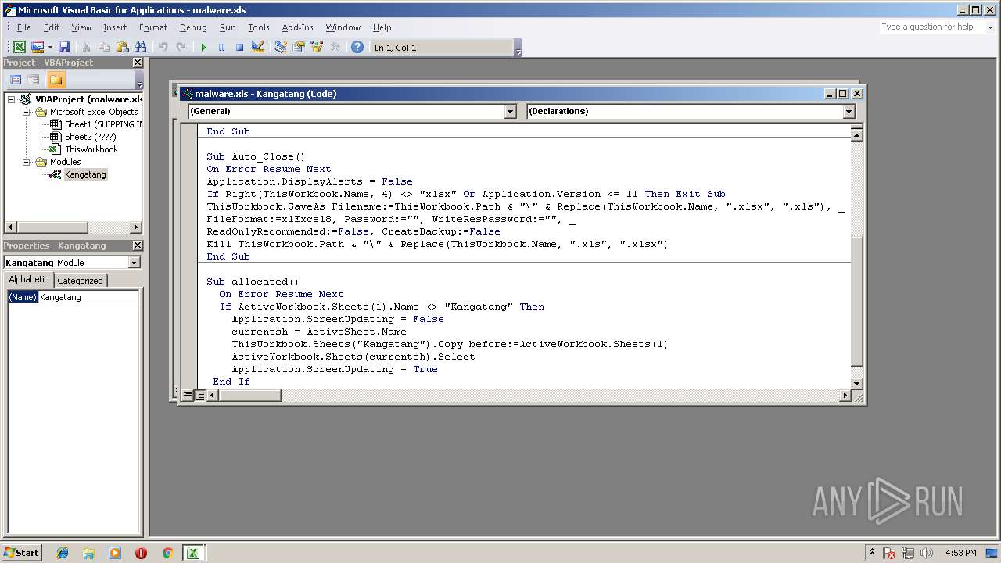This screenshot has width=1001, height=563.
Task: Open the Edit menu
Action: click(52, 27)
